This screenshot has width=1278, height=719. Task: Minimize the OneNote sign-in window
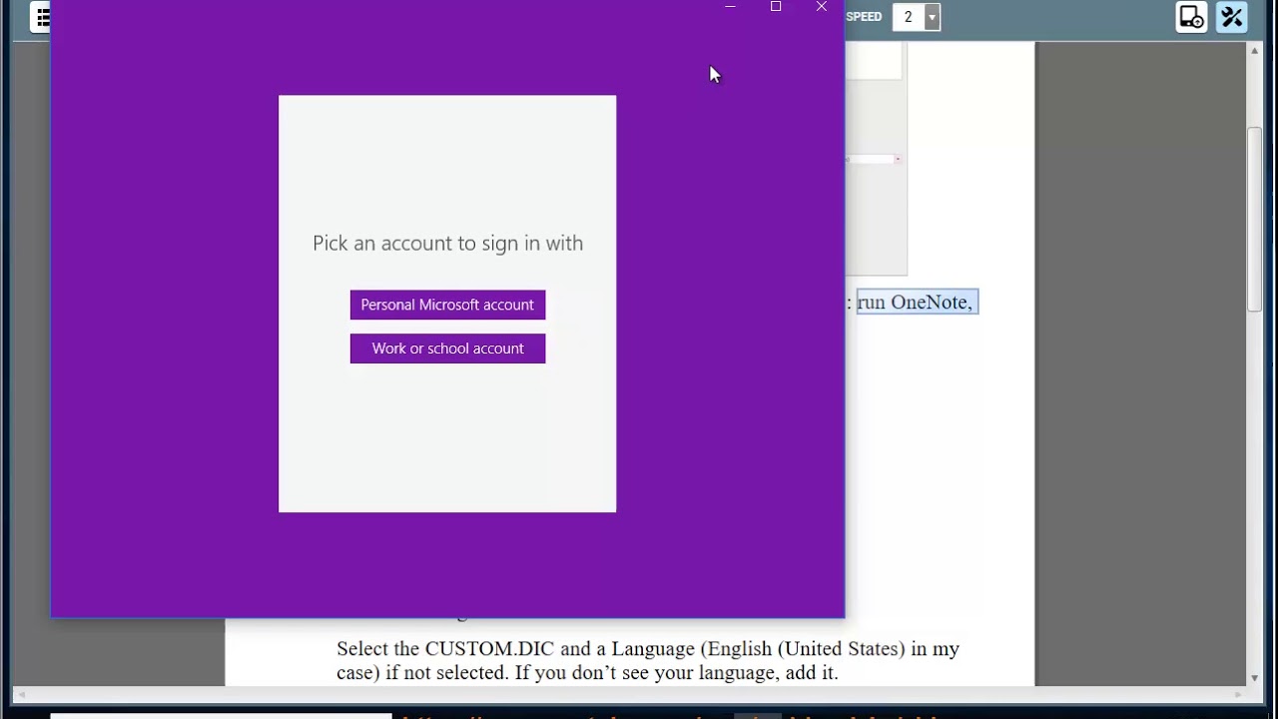pyautogui.click(x=730, y=7)
